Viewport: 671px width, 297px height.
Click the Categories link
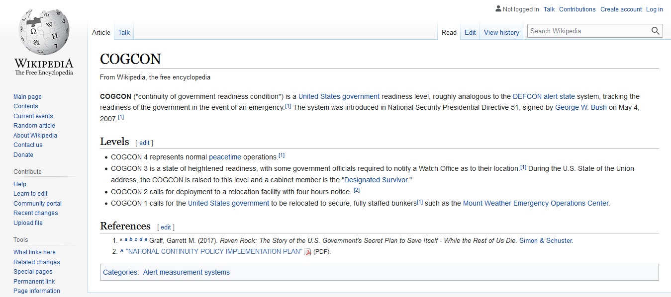pos(120,272)
